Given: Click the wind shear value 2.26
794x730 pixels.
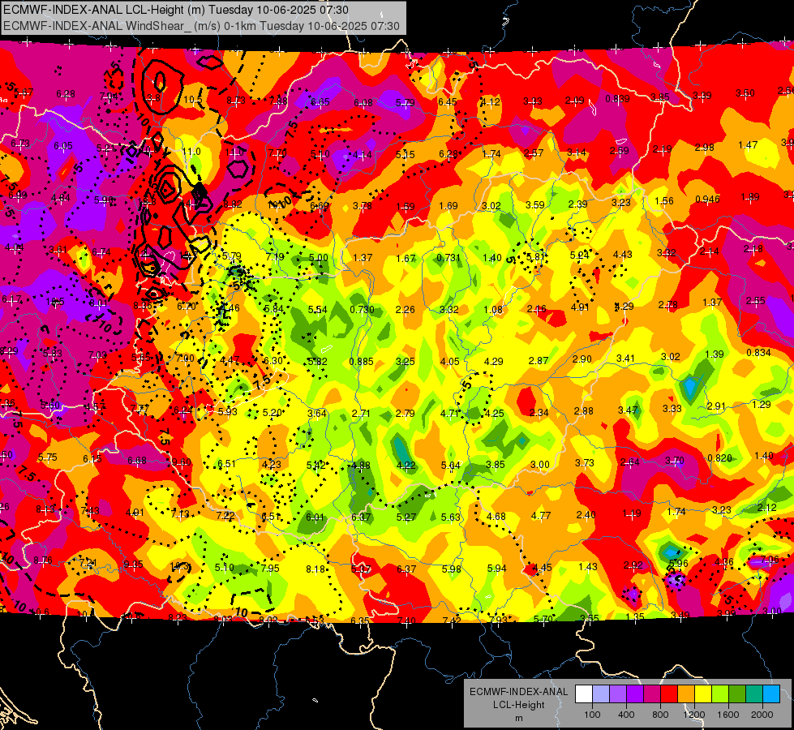Looking at the screenshot, I should pos(405,309).
